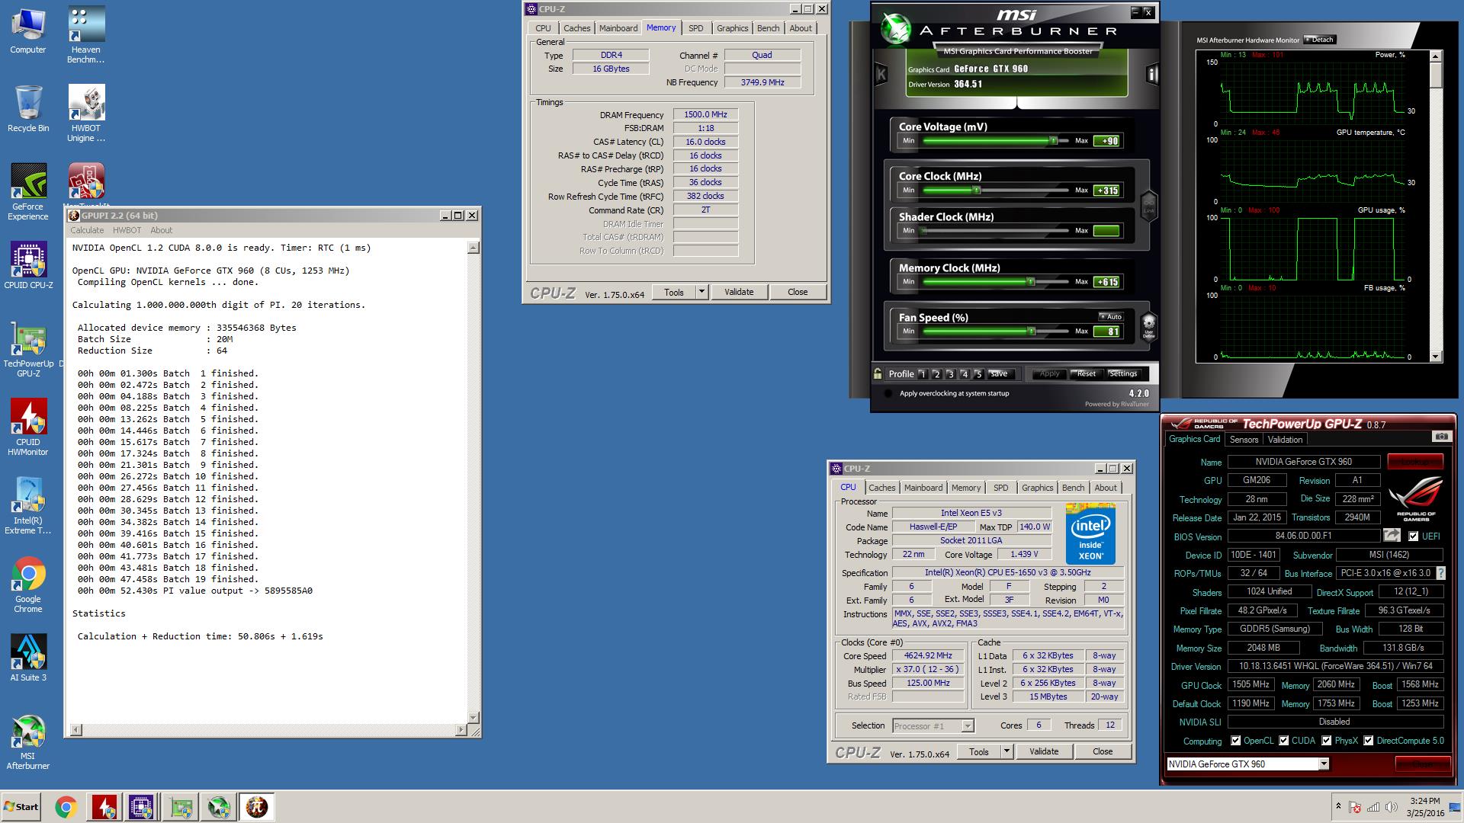Click Validate button in top CPU-Z
Viewport: 1464px width, 823px height.
tap(738, 292)
